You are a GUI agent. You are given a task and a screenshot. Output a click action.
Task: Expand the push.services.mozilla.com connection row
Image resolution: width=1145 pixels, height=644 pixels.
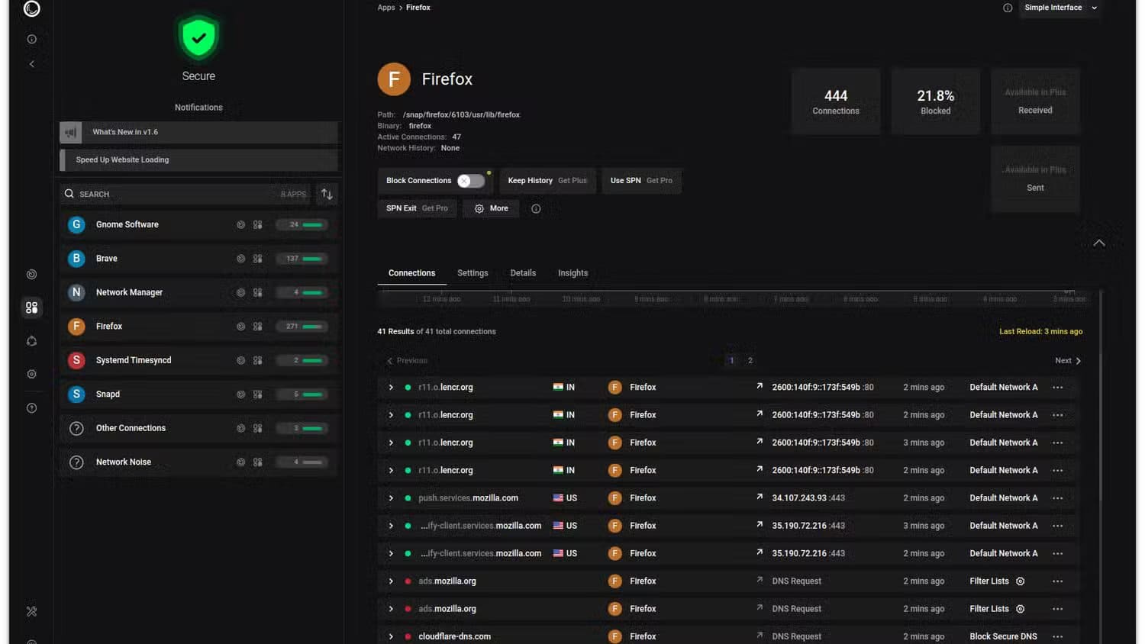pyautogui.click(x=391, y=498)
